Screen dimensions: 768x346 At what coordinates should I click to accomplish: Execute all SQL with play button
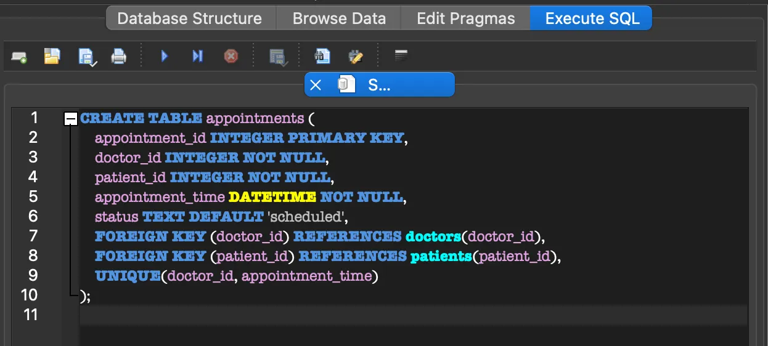click(x=165, y=57)
